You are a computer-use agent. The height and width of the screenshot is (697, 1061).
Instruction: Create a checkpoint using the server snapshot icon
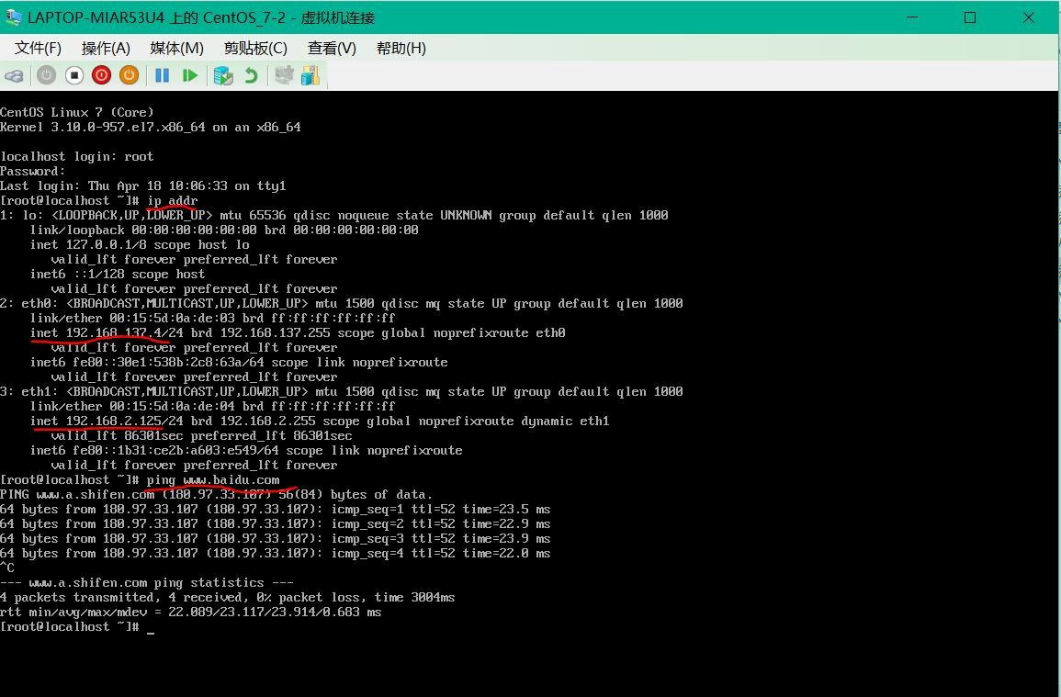(223, 75)
